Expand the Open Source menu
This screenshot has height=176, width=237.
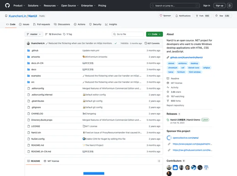pyautogui.click(x=70, y=5)
